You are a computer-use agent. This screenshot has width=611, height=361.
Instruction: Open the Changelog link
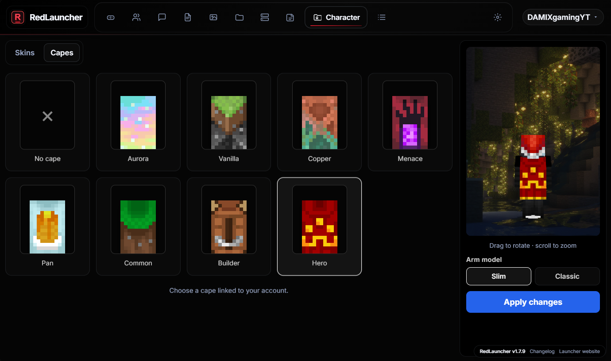pyautogui.click(x=542, y=351)
